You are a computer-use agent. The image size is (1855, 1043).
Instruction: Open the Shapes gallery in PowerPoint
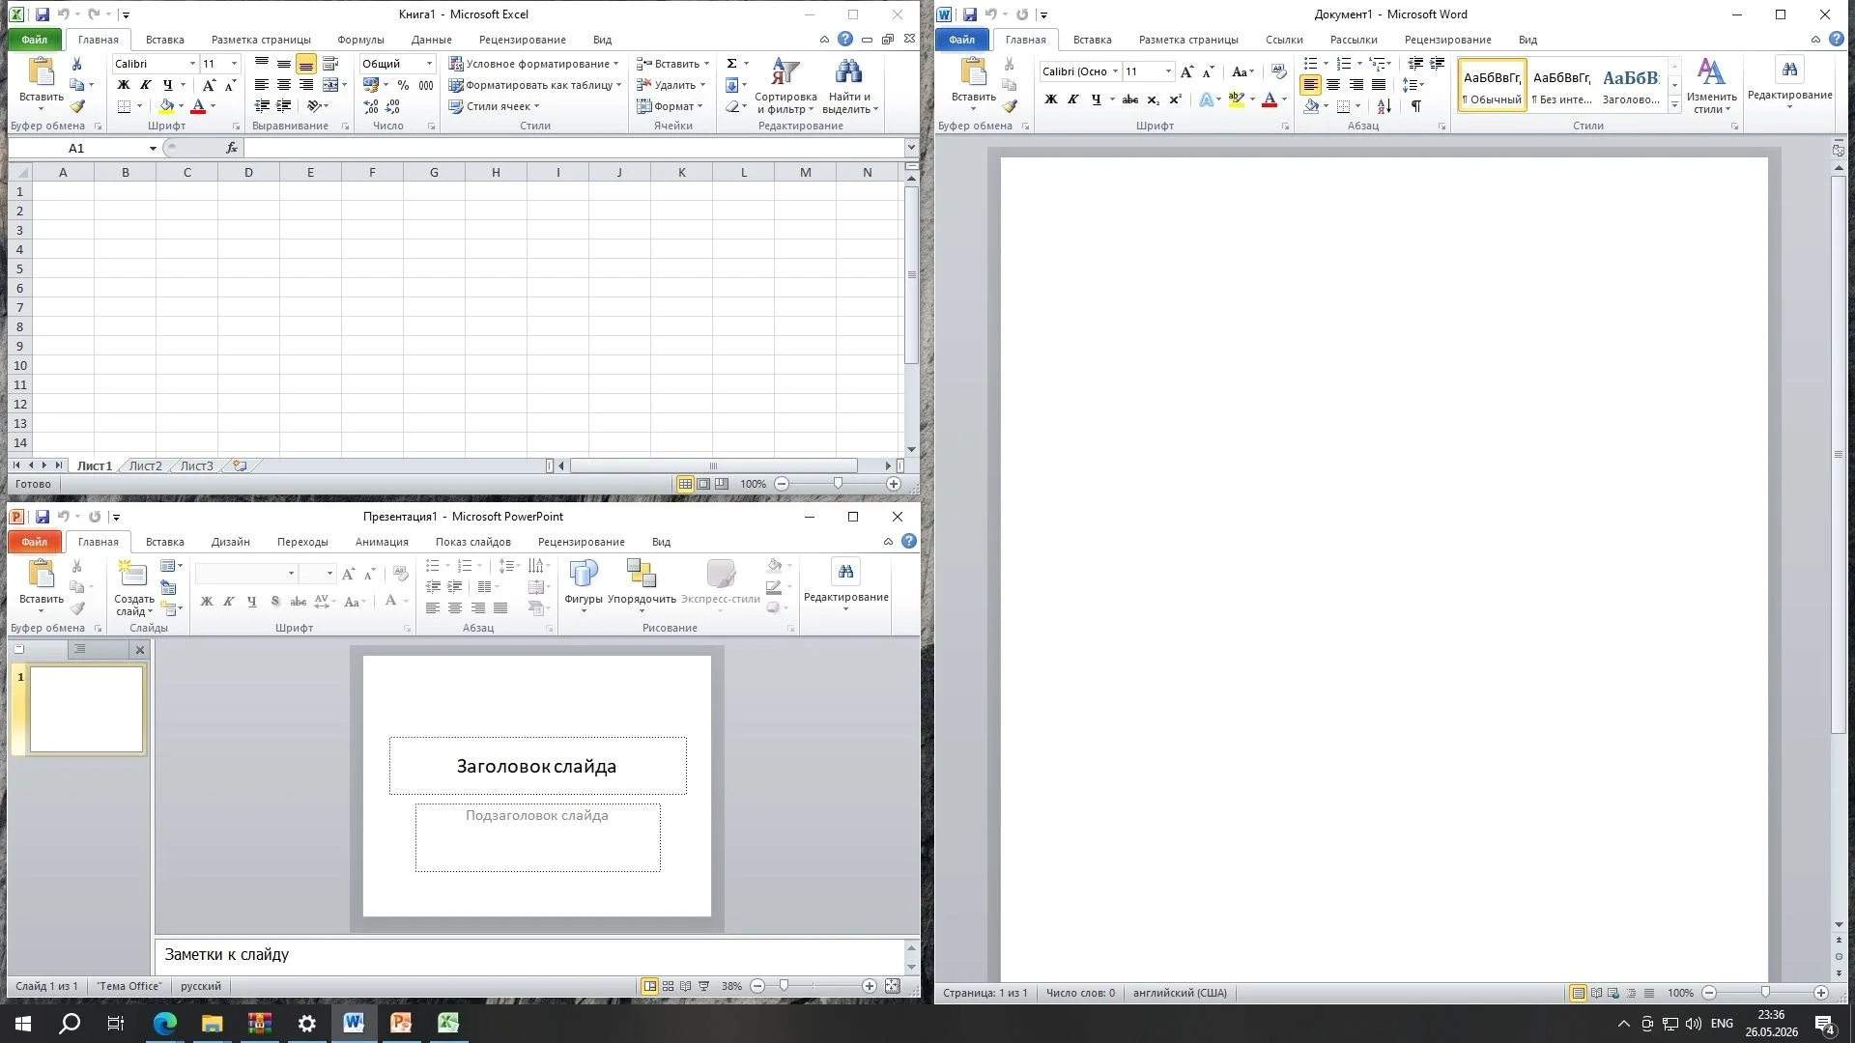pyautogui.click(x=584, y=574)
